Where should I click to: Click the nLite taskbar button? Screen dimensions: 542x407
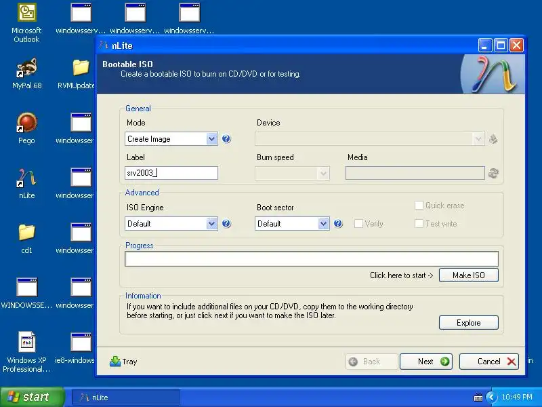click(126, 398)
